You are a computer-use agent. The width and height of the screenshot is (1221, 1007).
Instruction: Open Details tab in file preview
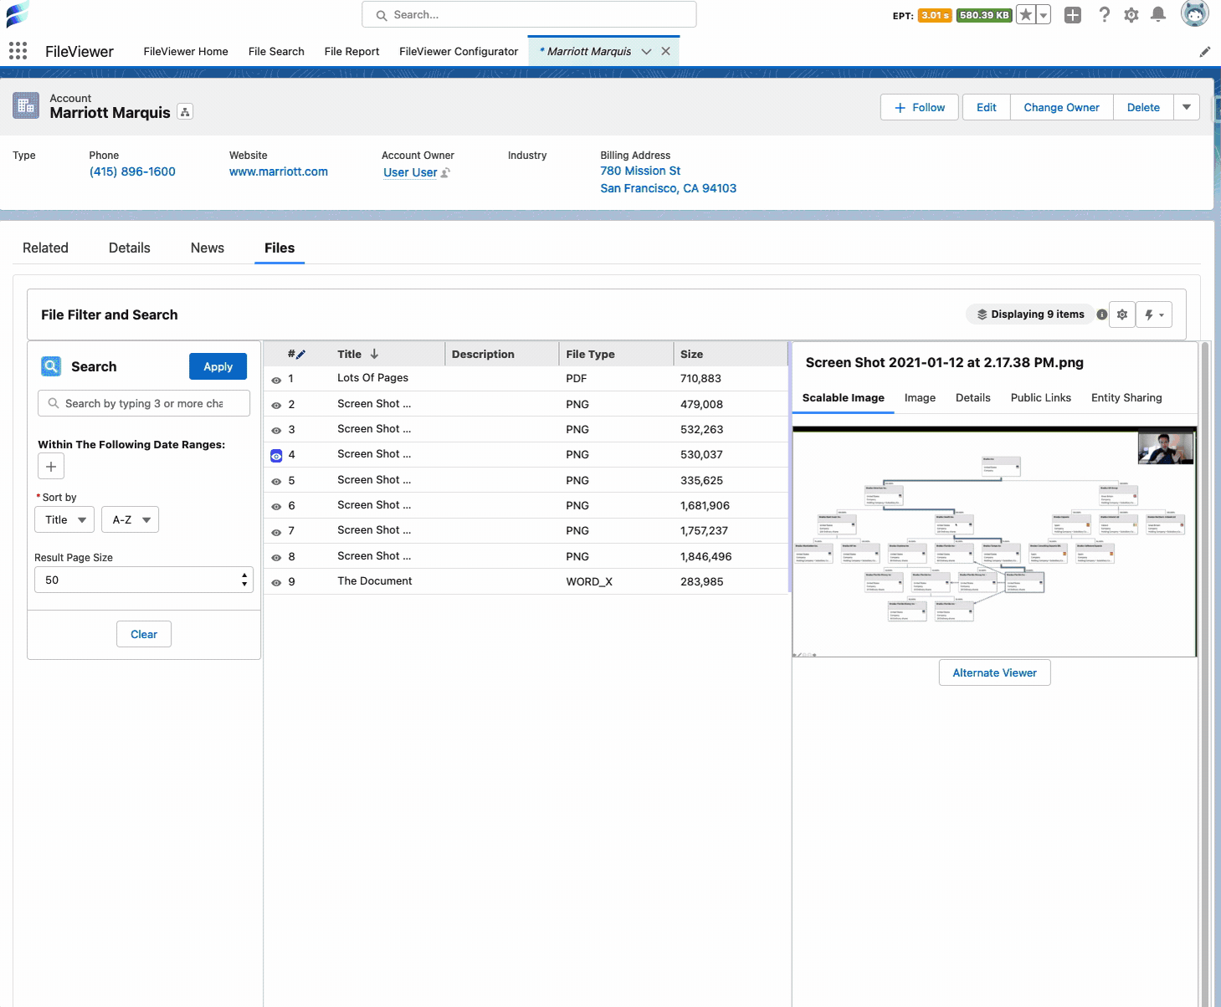coord(973,398)
